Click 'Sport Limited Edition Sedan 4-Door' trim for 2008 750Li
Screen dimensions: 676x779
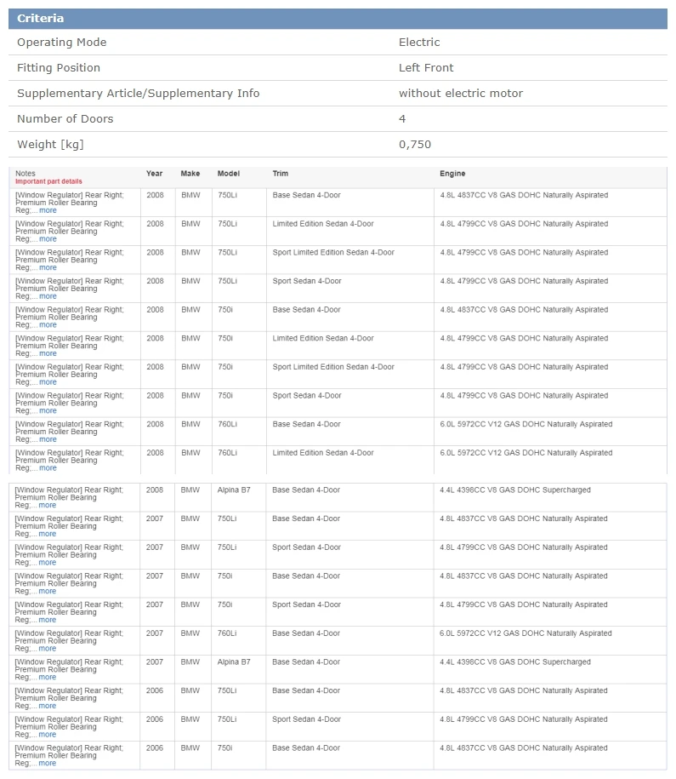tap(333, 252)
